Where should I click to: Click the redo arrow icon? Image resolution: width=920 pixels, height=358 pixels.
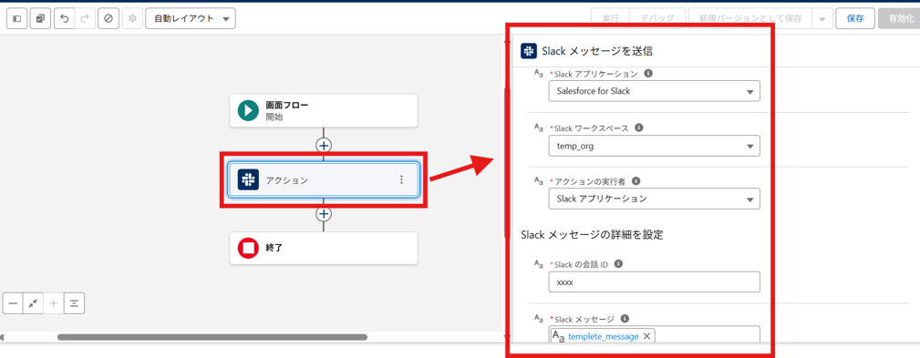85,19
